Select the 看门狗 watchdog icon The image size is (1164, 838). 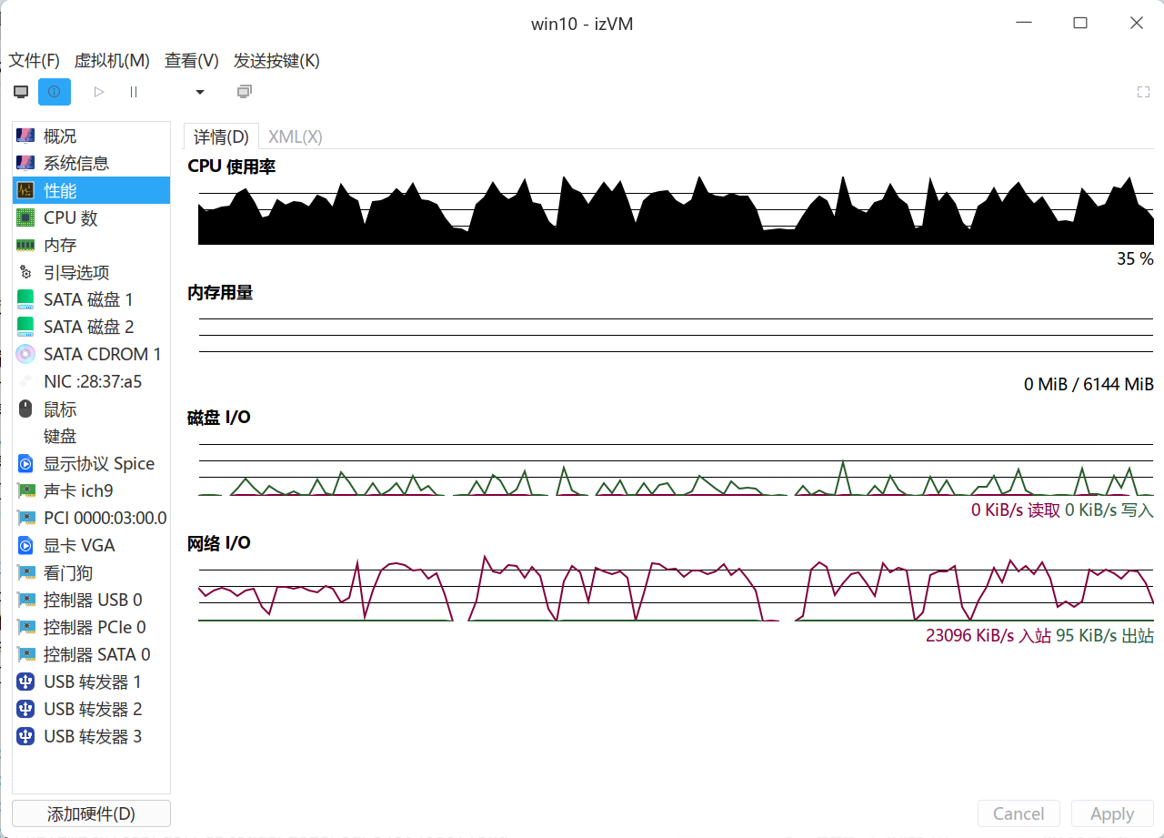click(x=25, y=573)
